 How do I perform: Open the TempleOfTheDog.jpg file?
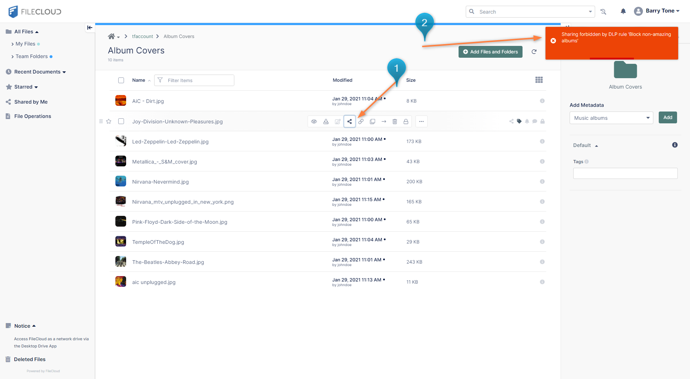point(158,242)
